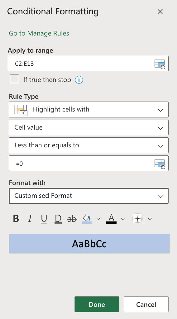This screenshot has height=319, width=177.
Task: Click range selector icon in value field
Action: pos(160,164)
